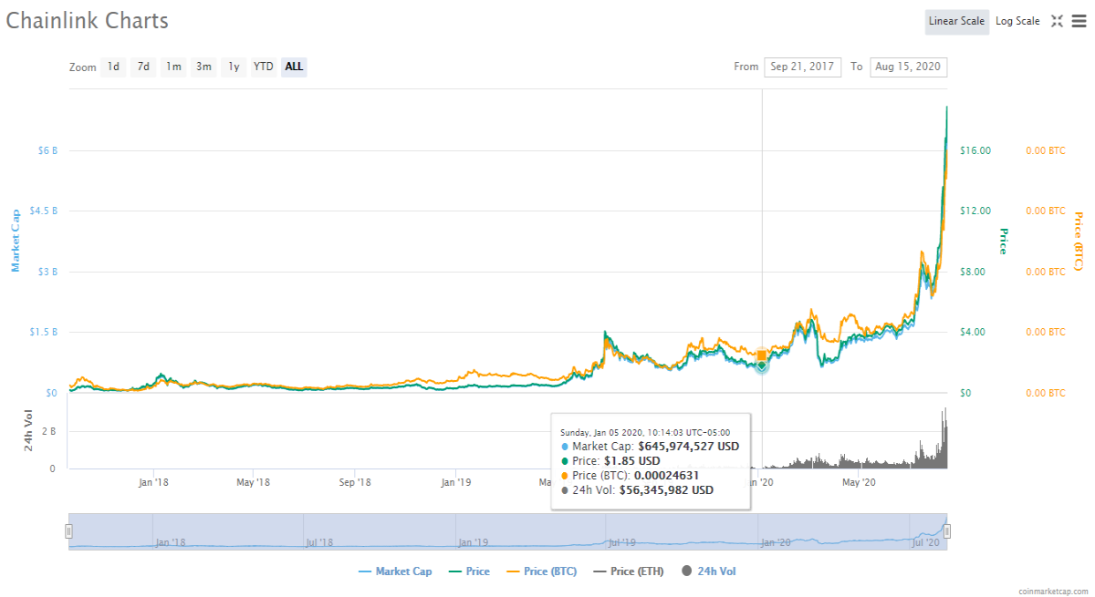Viewport: 1095px width, 597px height.
Task: Edit the To date field
Action: point(909,67)
